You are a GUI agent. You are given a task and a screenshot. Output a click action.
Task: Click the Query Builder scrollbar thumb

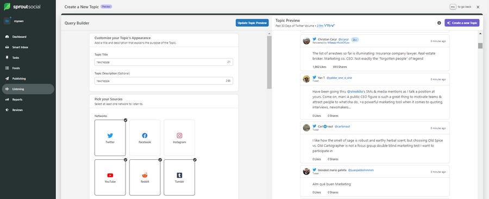pos(269,63)
